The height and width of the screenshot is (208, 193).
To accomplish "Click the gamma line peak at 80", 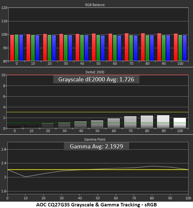I will click(x=152, y=166).
